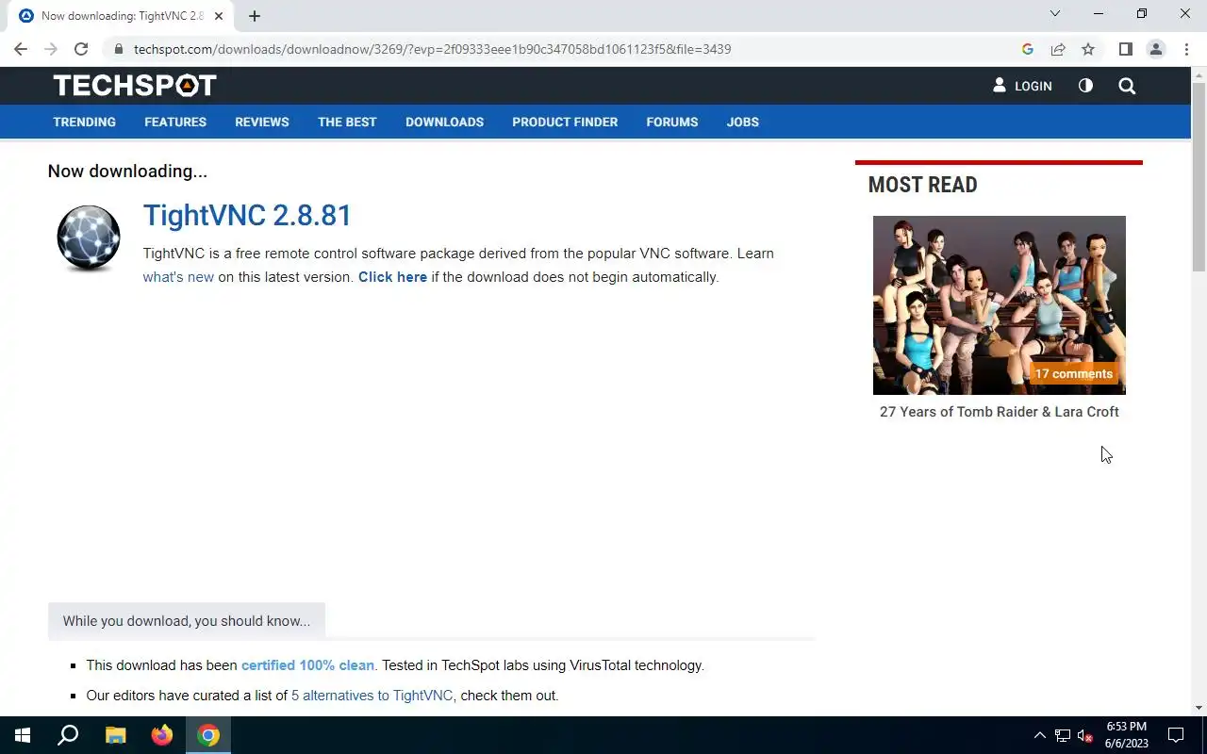Image resolution: width=1207 pixels, height=754 pixels.
Task: Open the PRODUCT FINDER menu
Action: 565,122
